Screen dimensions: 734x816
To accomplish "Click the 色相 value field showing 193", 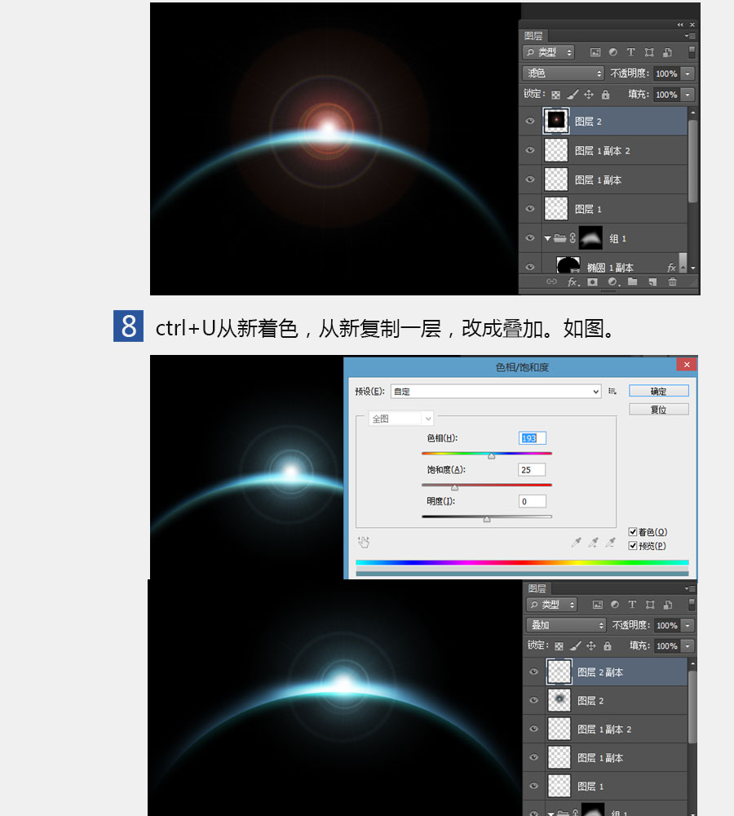I will tap(533, 438).
